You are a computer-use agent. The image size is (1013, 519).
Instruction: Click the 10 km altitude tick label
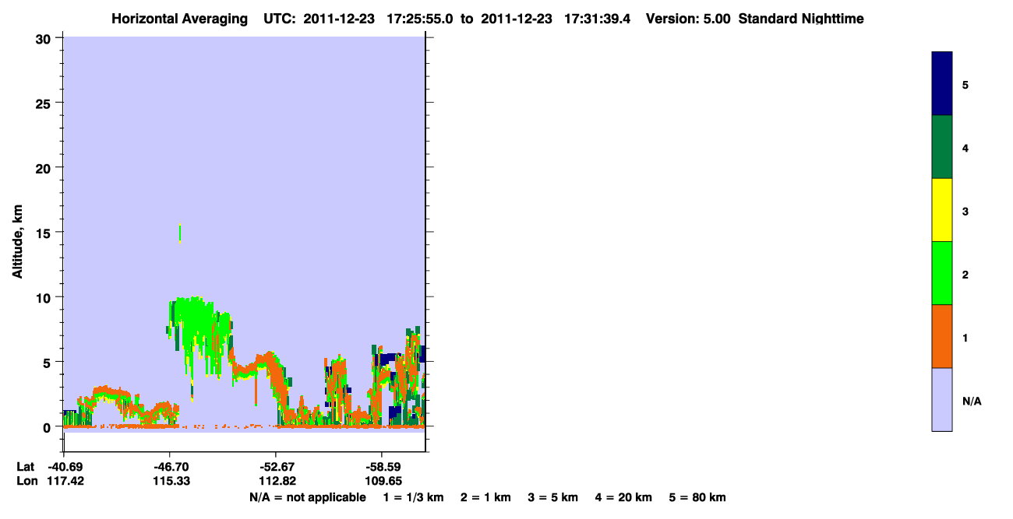click(x=45, y=297)
